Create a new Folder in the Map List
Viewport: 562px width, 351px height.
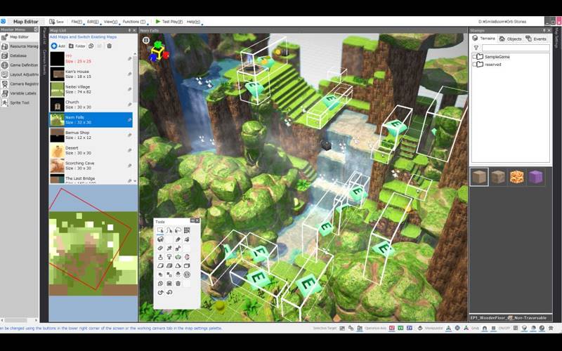click(x=77, y=46)
